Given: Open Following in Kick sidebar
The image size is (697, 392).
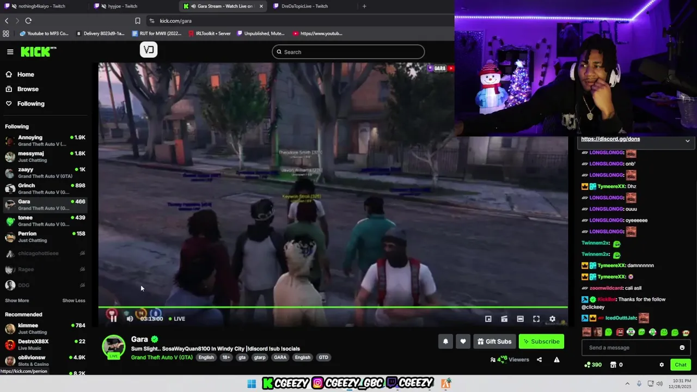Looking at the screenshot, I should (30, 103).
